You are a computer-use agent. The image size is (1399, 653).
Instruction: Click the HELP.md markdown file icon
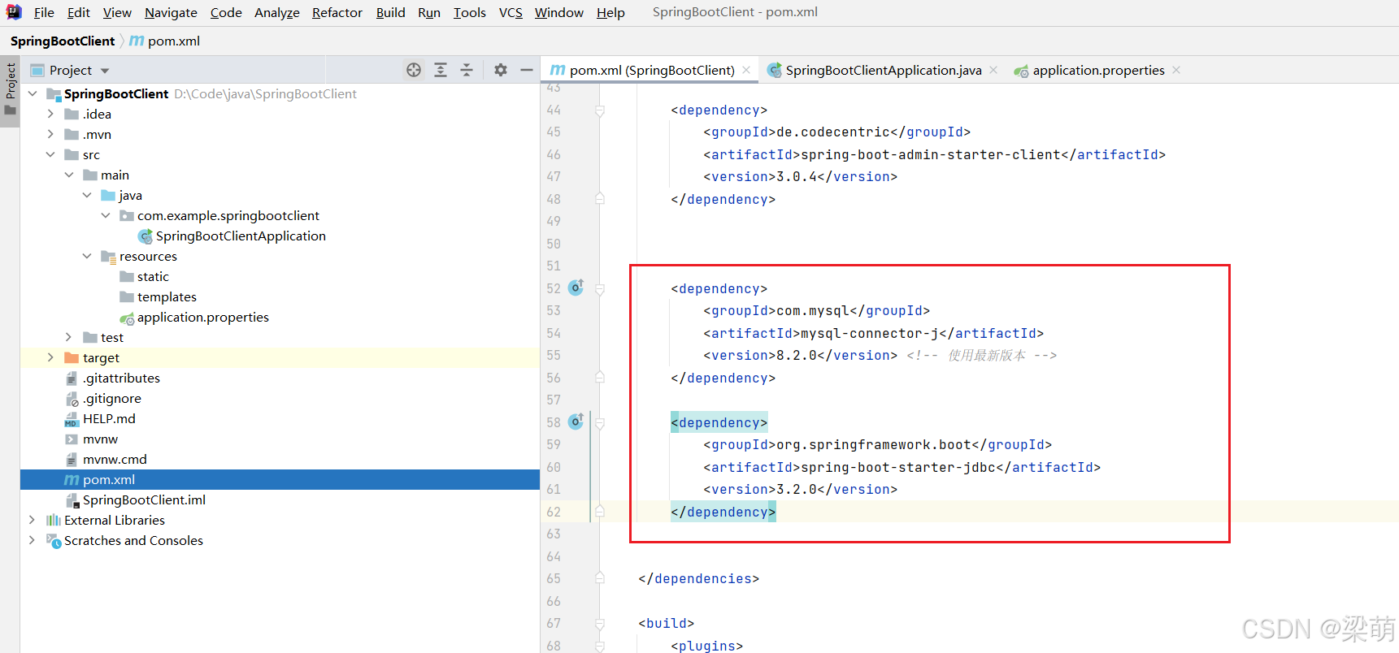point(72,419)
